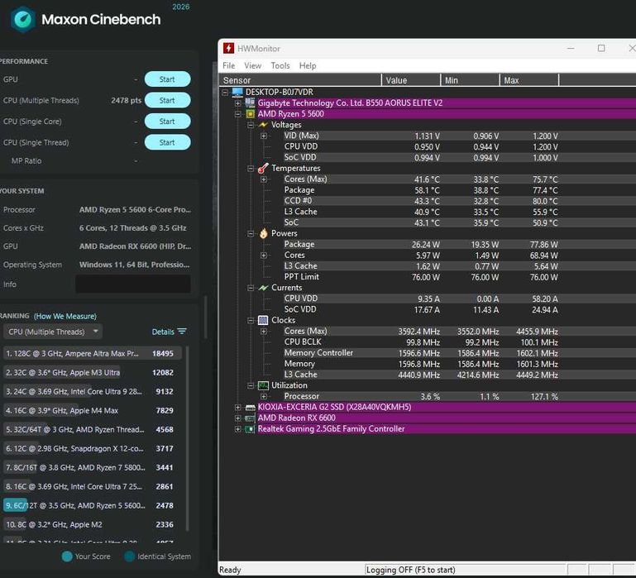This screenshot has height=578, width=636.
Task: Open the CPU (Multiple Threads) ranking dropdown
Action: pyautogui.click(x=53, y=332)
